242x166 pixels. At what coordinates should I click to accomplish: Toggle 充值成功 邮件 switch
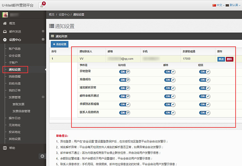(170, 80)
